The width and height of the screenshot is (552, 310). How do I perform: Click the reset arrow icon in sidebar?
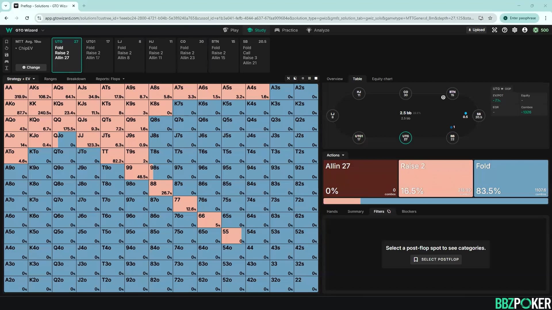pyautogui.click(x=7, y=48)
